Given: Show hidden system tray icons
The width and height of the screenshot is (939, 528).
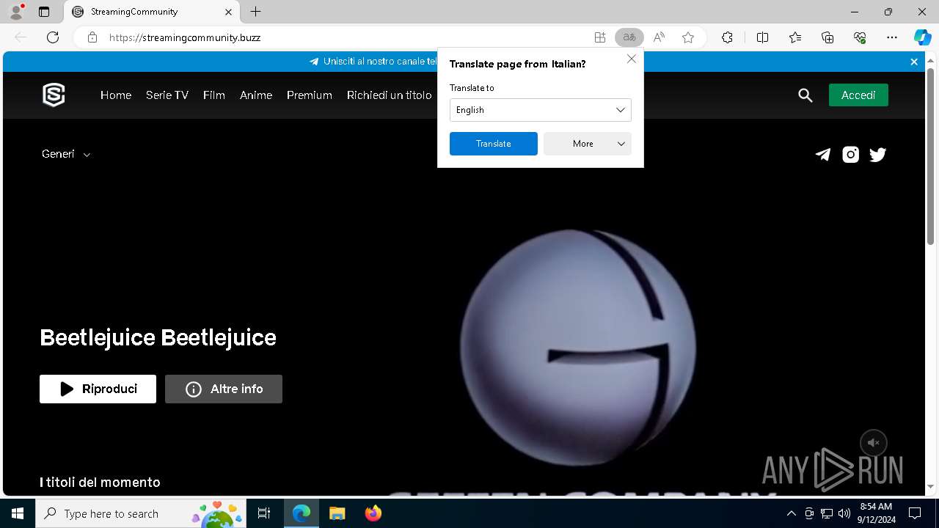Looking at the screenshot, I should click(791, 513).
